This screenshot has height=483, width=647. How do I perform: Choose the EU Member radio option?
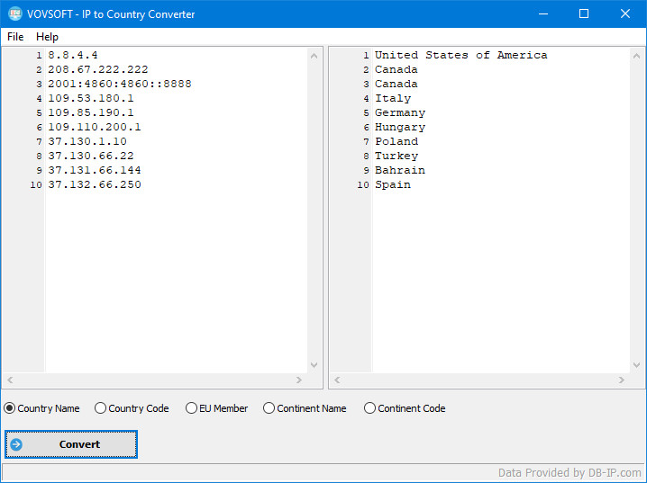tap(216, 408)
